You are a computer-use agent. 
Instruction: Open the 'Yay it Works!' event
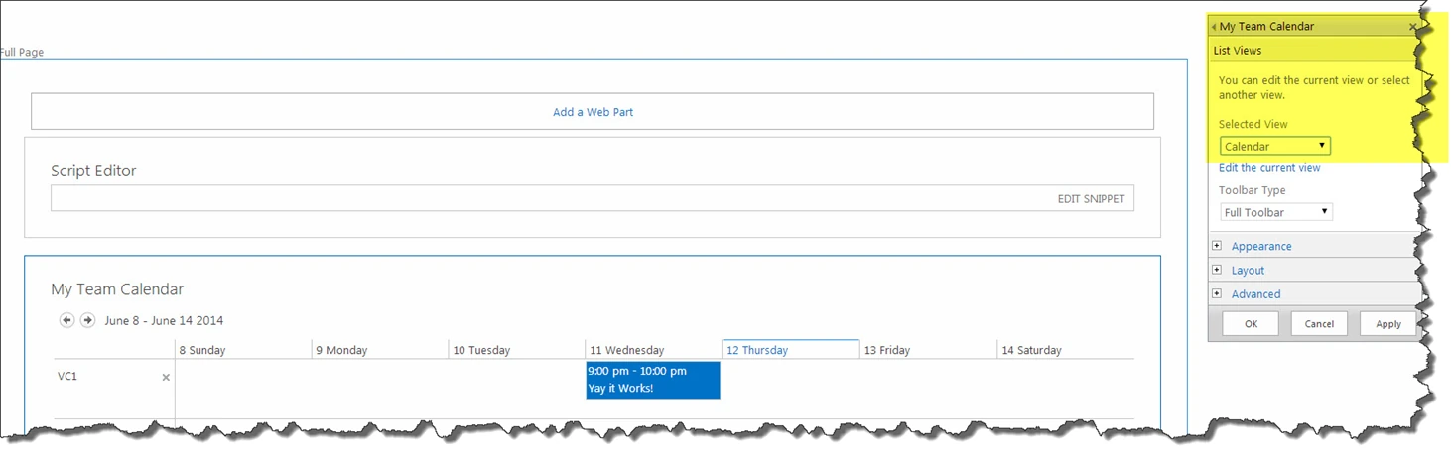(653, 380)
